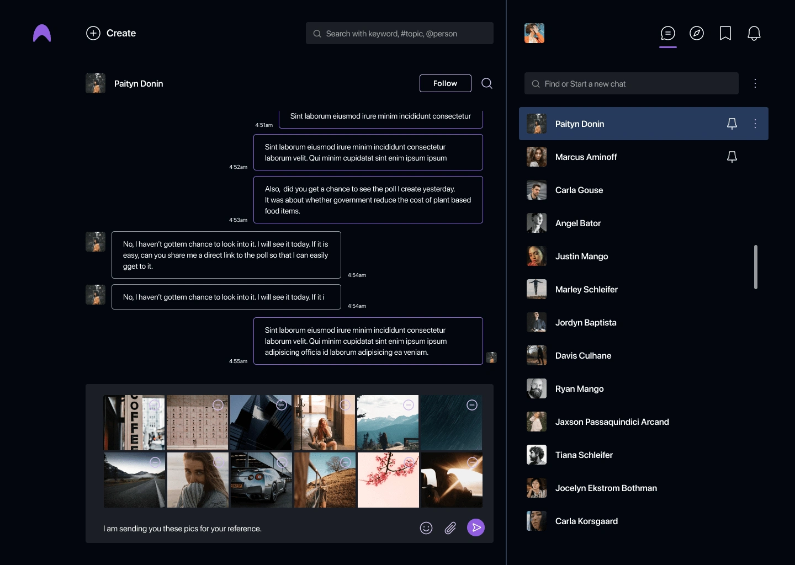Remove the woman's face close-up photo
795x565 pixels.
(x=219, y=462)
